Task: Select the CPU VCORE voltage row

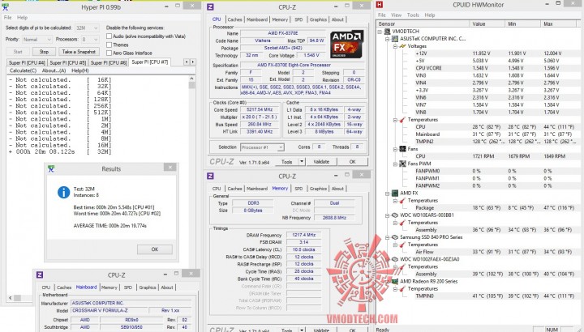Action: point(496,68)
